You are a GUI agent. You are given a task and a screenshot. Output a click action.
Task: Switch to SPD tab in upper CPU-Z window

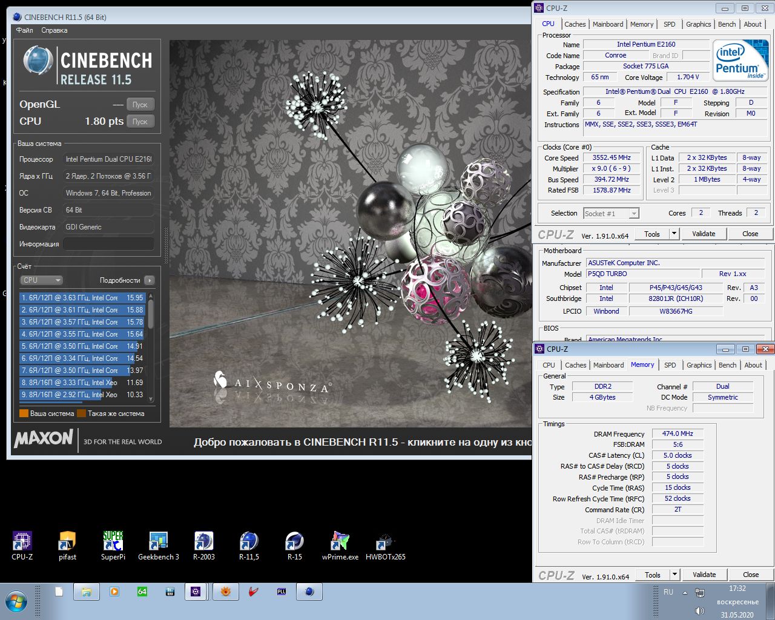[669, 24]
